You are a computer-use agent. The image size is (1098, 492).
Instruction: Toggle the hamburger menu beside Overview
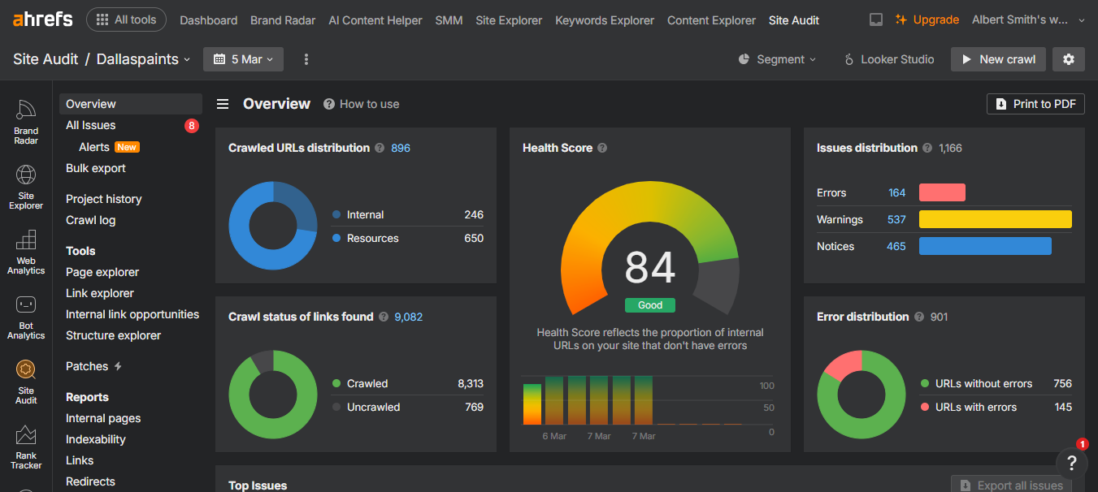[x=222, y=104]
